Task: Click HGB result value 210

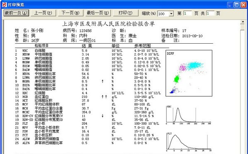Action: 84,97
